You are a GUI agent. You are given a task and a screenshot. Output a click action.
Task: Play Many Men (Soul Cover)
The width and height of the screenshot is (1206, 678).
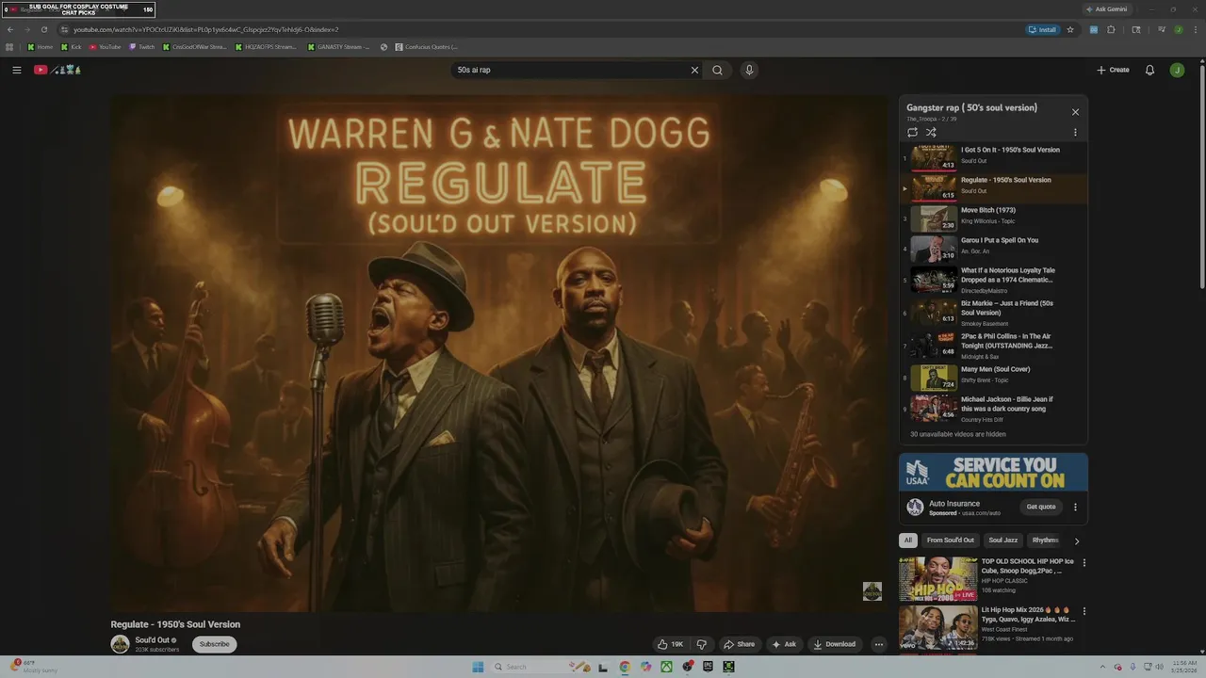[x=994, y=377]
